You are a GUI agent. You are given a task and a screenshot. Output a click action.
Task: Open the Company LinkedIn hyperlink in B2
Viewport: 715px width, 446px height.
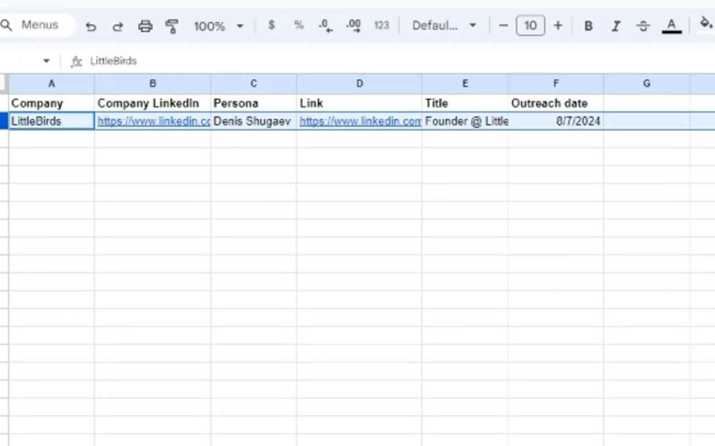click(x=152, y=121)
